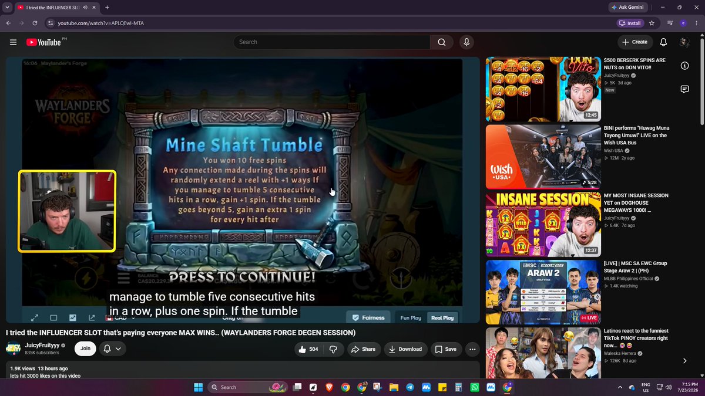Open Telegram from the taskbar
Viewport: 705px width, 396px height.
[409, 387]
